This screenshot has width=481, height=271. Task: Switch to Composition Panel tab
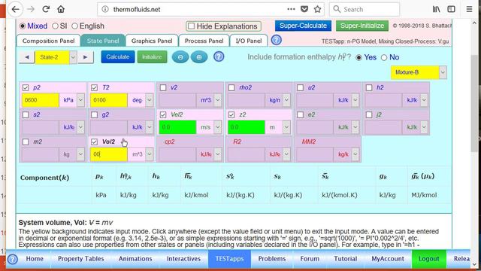pyautogui.click(x=48, y=41)
